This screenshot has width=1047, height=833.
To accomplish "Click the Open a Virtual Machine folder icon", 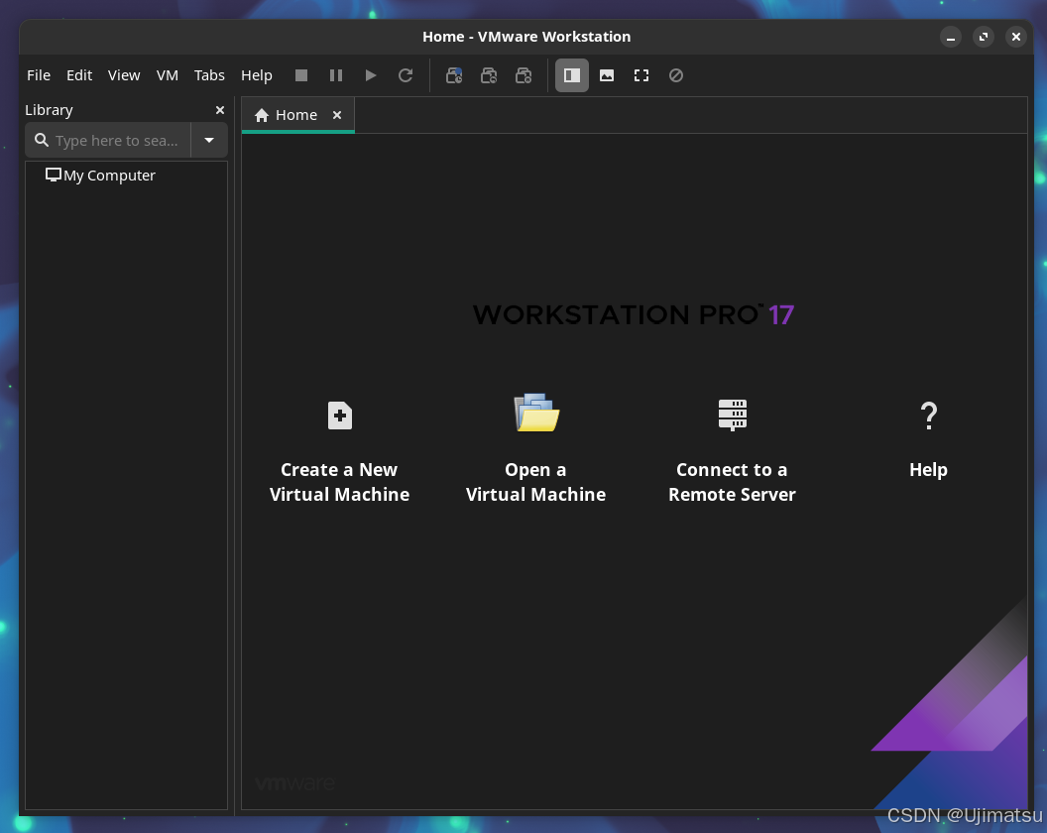I will (x=536, y=413).
